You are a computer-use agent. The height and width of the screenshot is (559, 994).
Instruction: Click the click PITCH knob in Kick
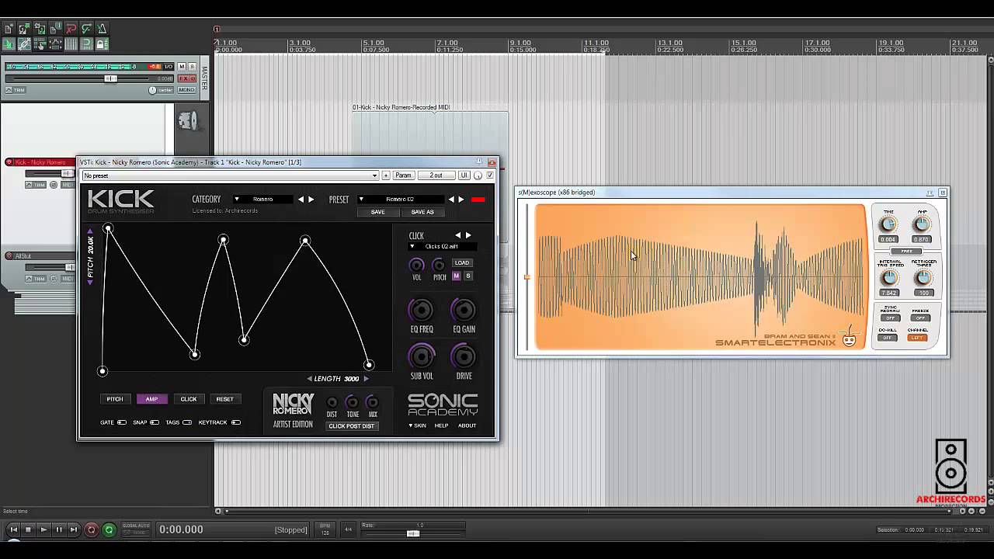tap(439, 265)
